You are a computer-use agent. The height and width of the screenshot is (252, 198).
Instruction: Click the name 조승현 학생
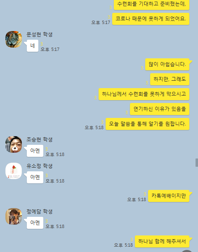tap(40, 139)
